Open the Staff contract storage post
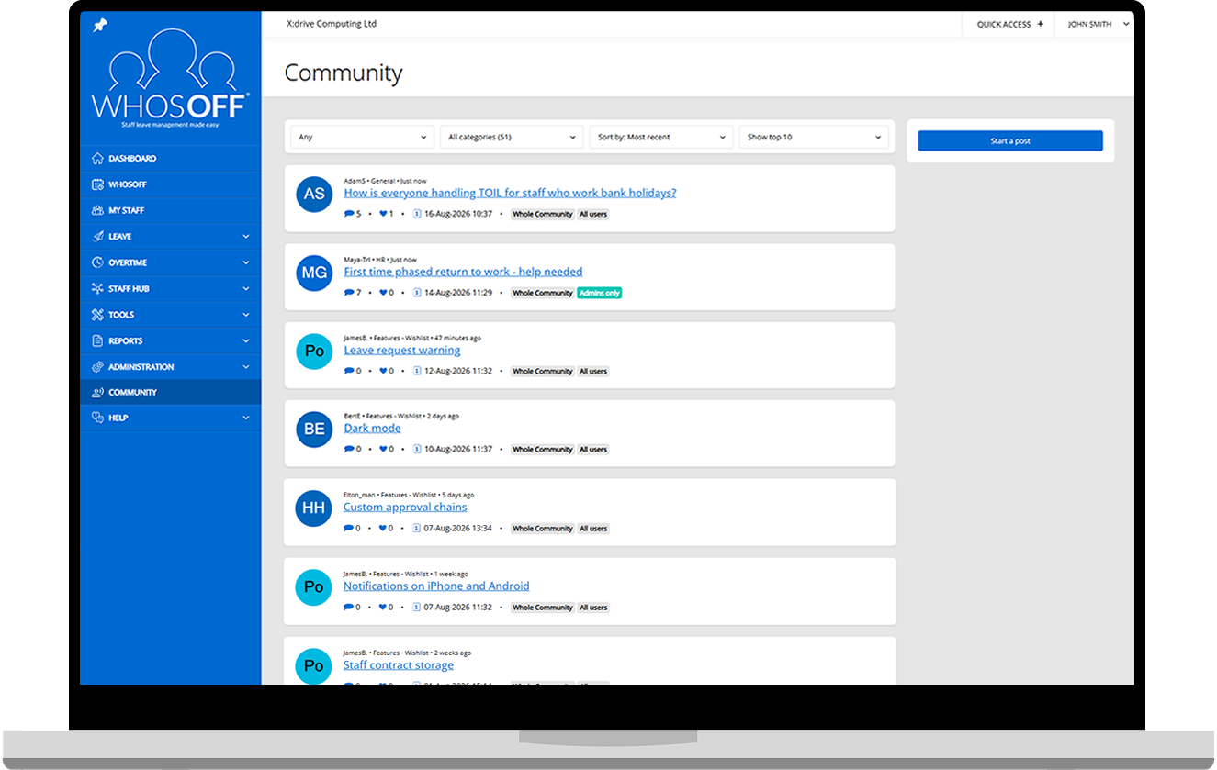The height and width of the screenshot is (770, 1217). [x=399, y=665]
